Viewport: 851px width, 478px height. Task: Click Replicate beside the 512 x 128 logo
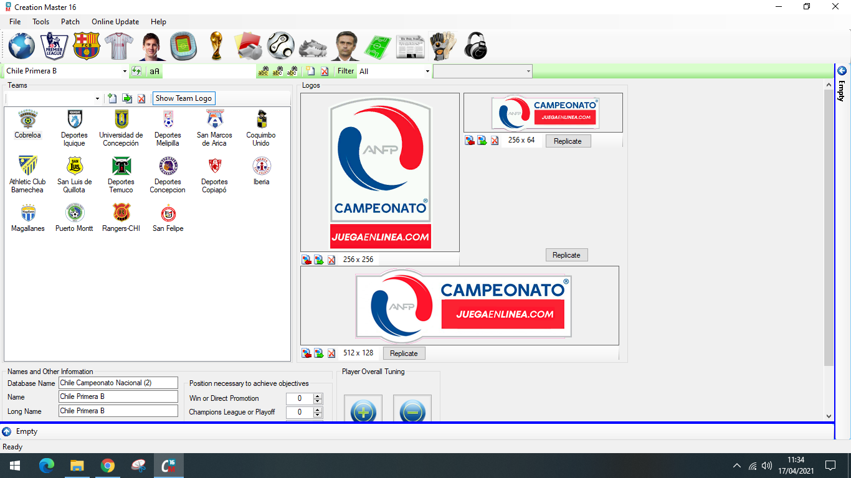(x=404, y=353)
